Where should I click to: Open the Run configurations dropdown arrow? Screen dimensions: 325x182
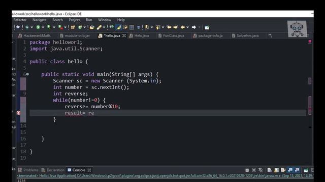[43, 27]
